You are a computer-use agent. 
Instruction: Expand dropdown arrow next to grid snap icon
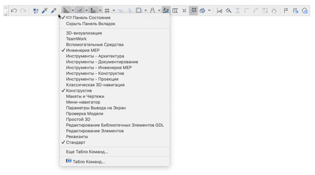tap(114, 11)
